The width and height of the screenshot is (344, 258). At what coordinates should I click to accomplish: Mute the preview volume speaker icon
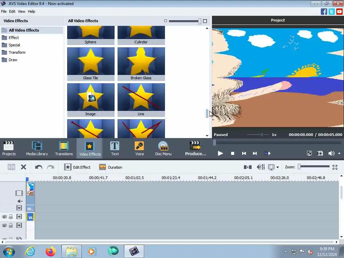click(331, 153)
